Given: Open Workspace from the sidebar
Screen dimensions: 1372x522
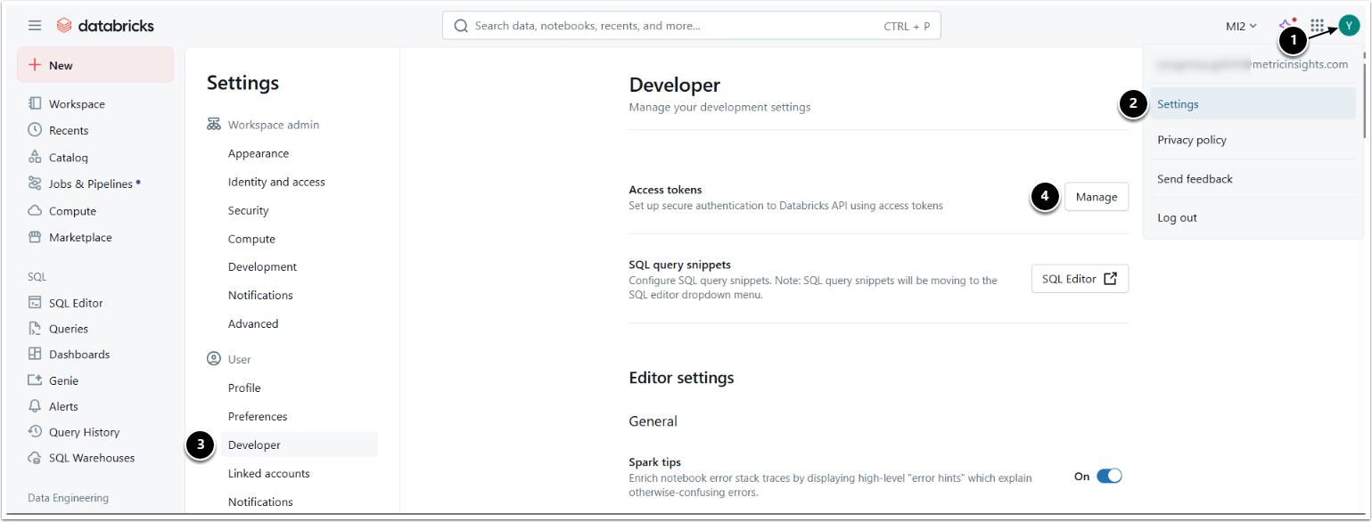Looking at the screenshot, I should (x=77, y=104).
